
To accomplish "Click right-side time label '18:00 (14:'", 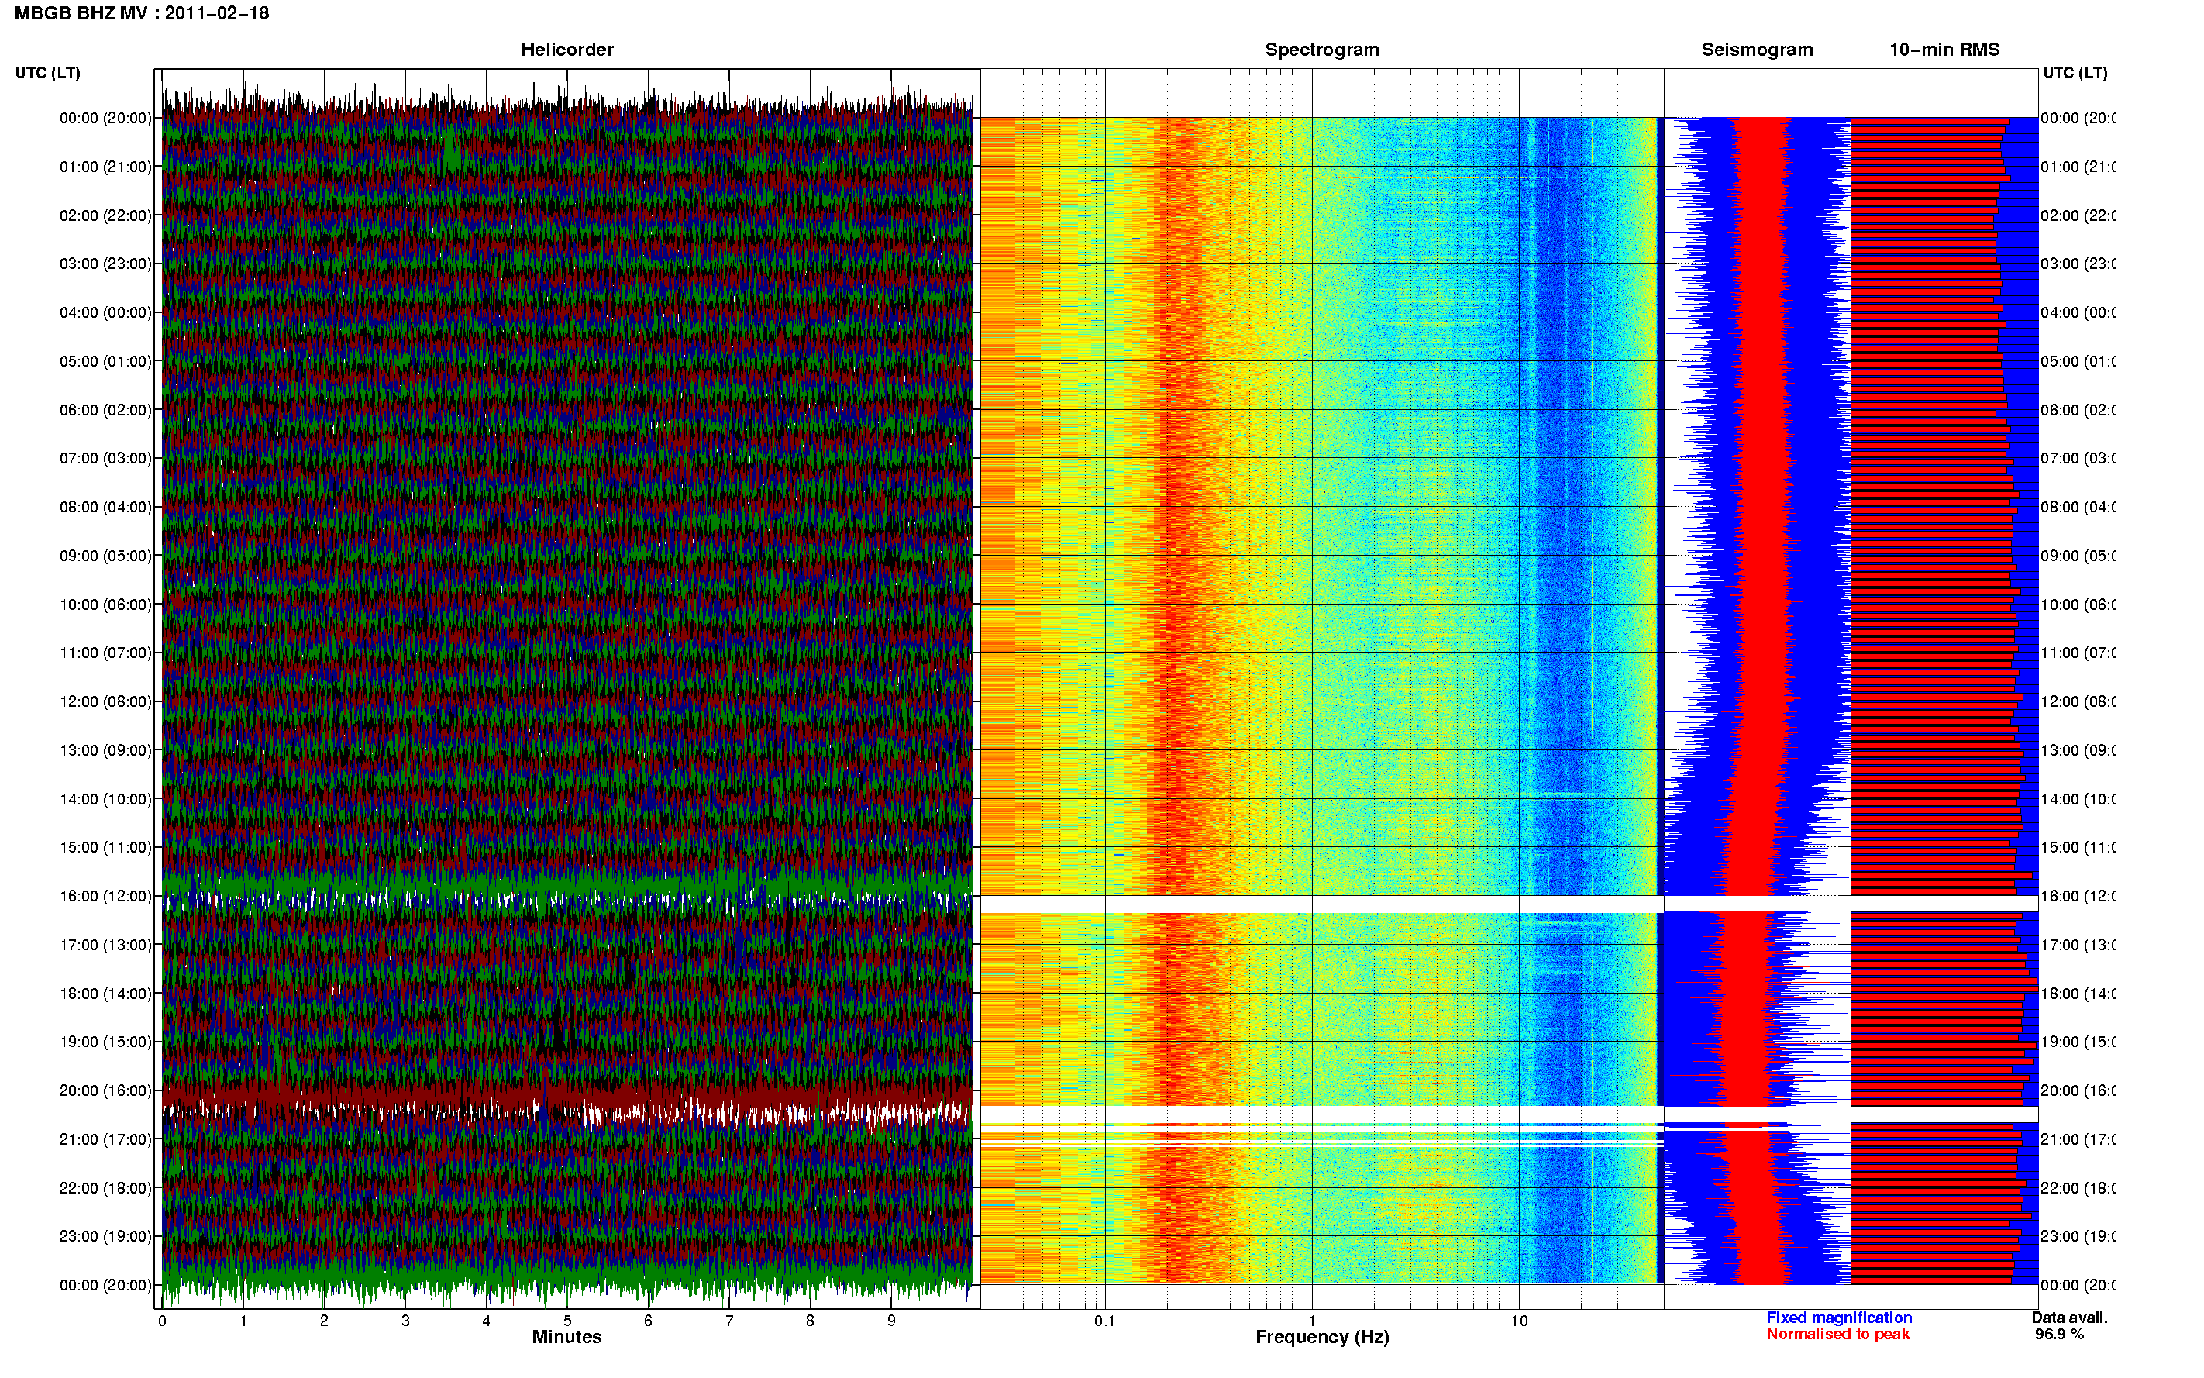I will click(x=2078, y=994).
